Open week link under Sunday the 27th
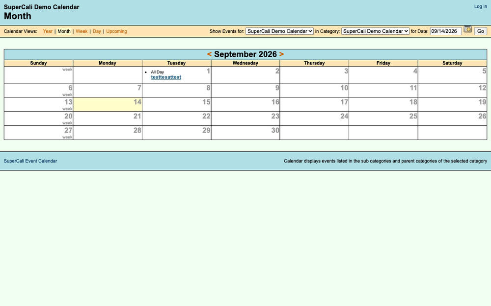This screenshot has width=491, height=306. point(67,137)
